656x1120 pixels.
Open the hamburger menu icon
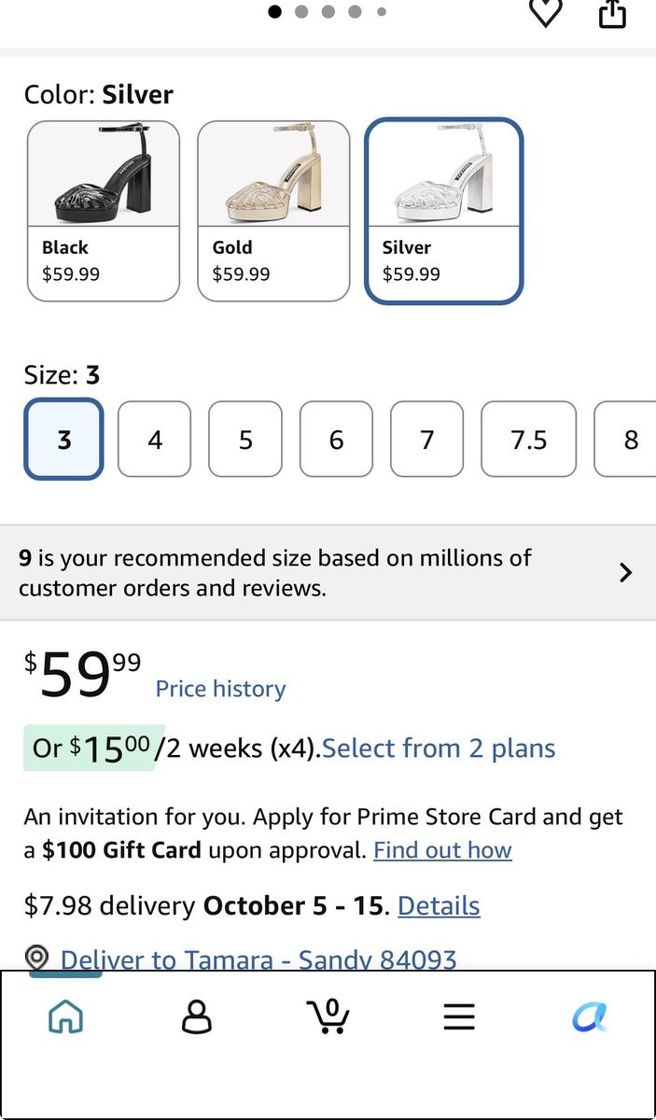coord(459,1017)
